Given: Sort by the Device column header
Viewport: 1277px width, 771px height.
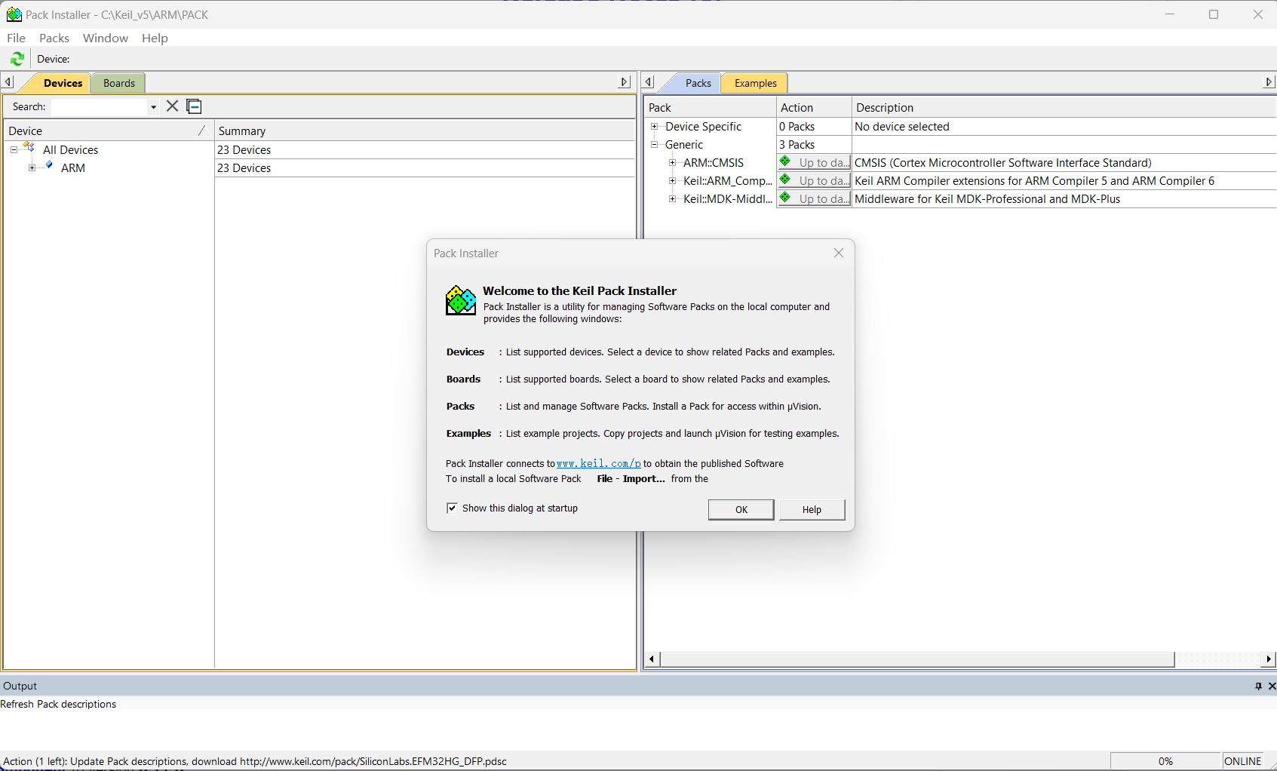Looking at the screenshot, I should 109,131.
